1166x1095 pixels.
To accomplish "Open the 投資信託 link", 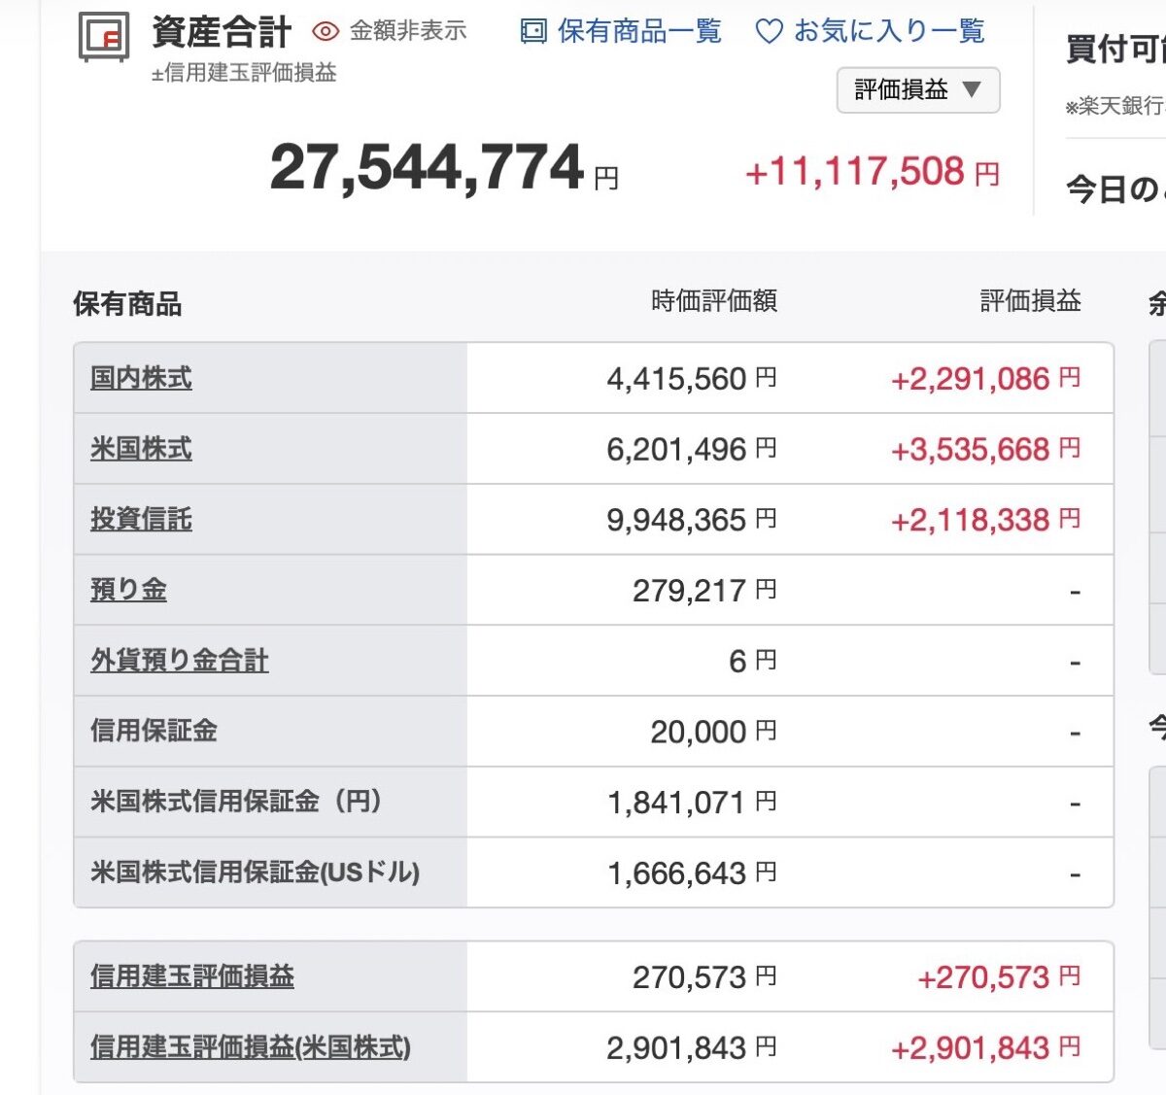I will pos(141,519).
